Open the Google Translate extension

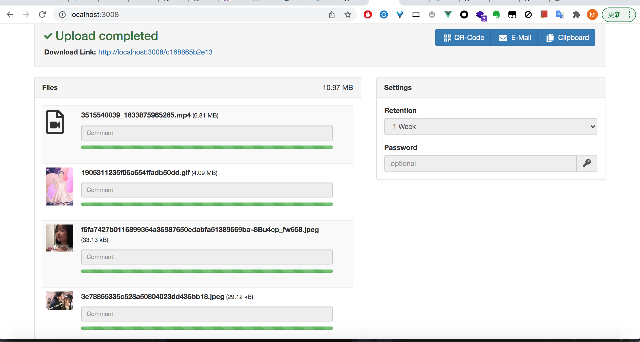click(560, 14)
